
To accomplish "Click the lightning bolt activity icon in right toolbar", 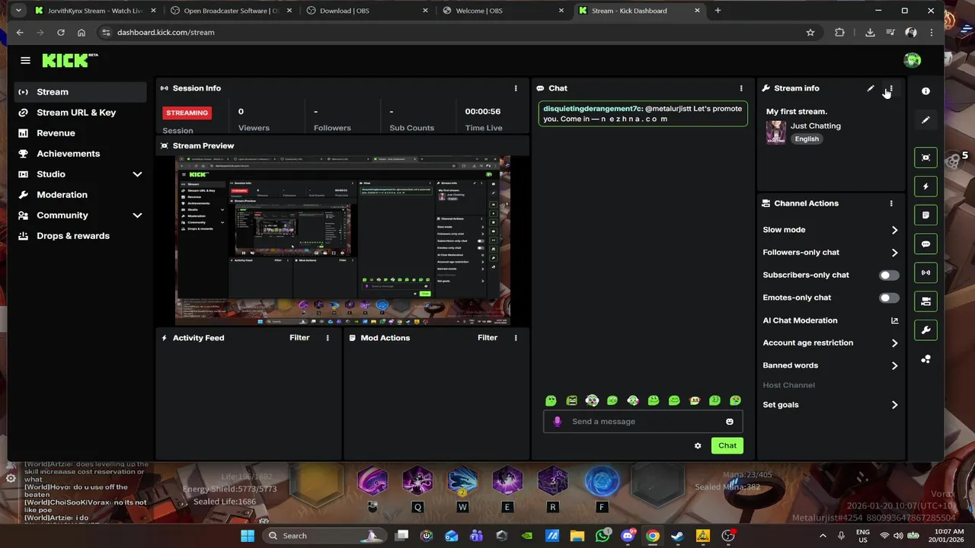I will coord(925,186).
